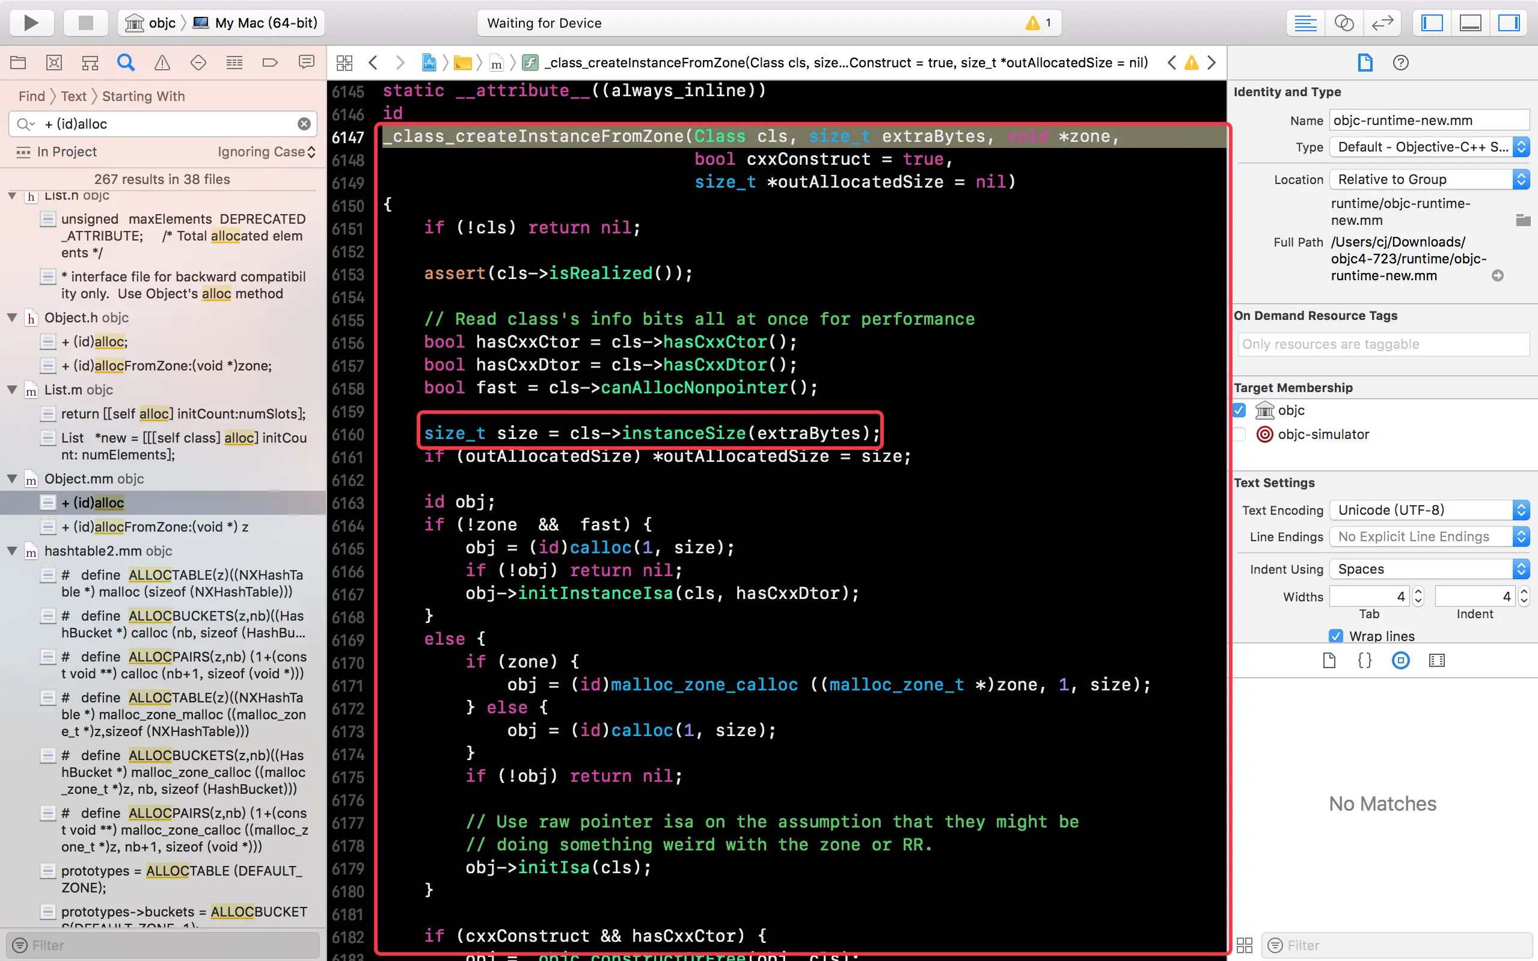Select the allocFromZone result in Object.h
This screenshot has height=961, width=1538.
point(167,366)
